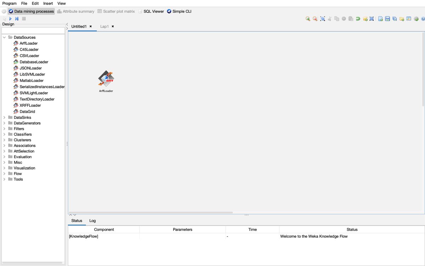The width and height of the screenshot is (425, 266).
Task: Switch to the Log tab
Action: [x=92, y=221]
